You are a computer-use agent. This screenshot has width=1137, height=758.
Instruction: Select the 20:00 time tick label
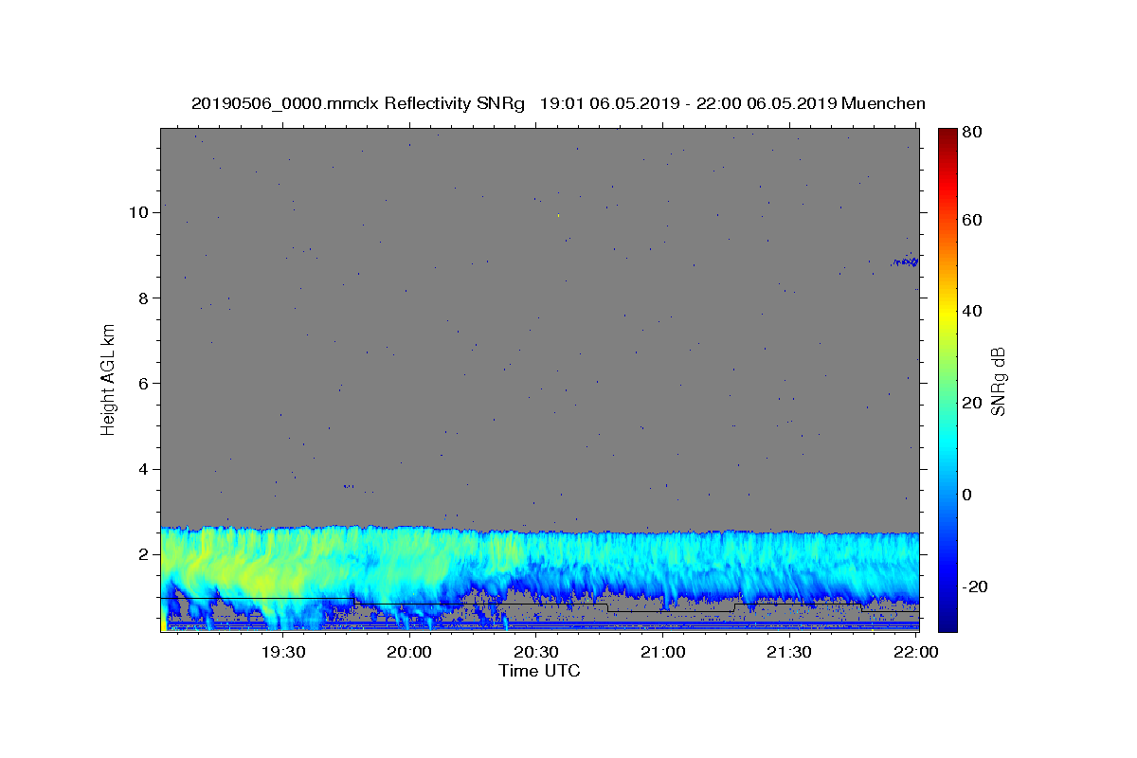(x=409, y=652)
